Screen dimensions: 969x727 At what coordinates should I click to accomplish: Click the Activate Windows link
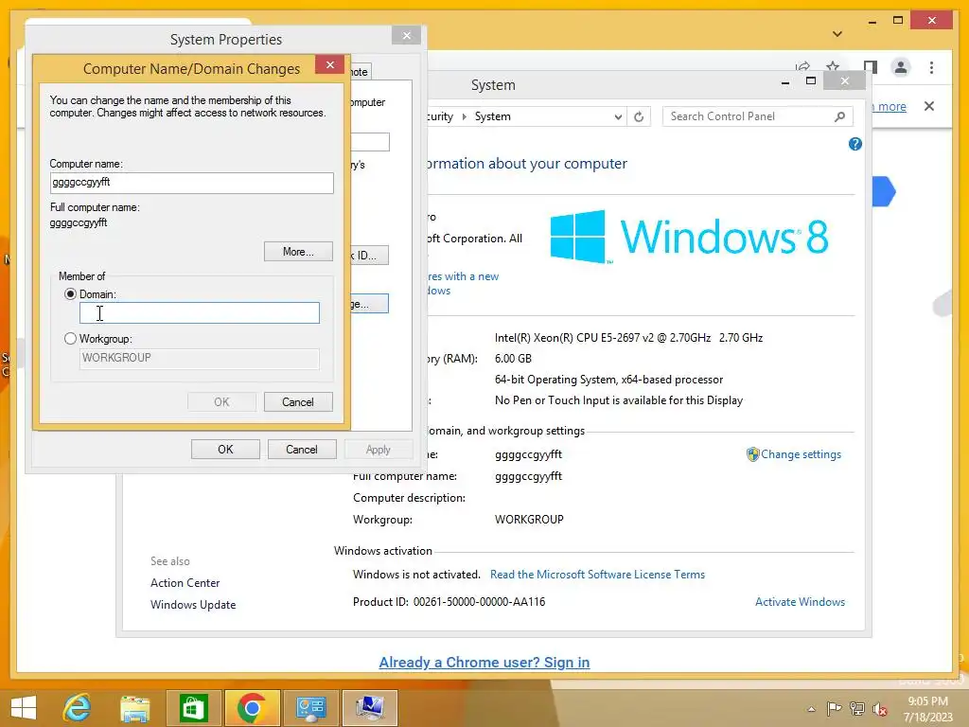click(x=800, y=602)
